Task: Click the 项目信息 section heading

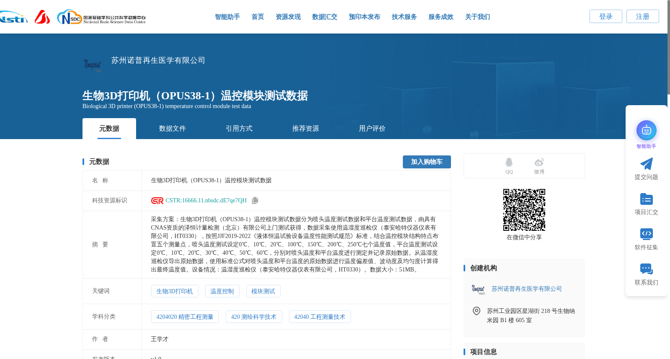Action: click(x=483, y=352)
